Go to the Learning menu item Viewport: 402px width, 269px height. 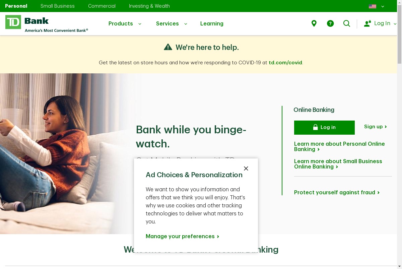212,23
